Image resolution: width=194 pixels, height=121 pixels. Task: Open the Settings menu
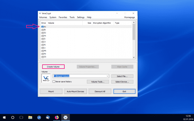click(x=81, y=17)
